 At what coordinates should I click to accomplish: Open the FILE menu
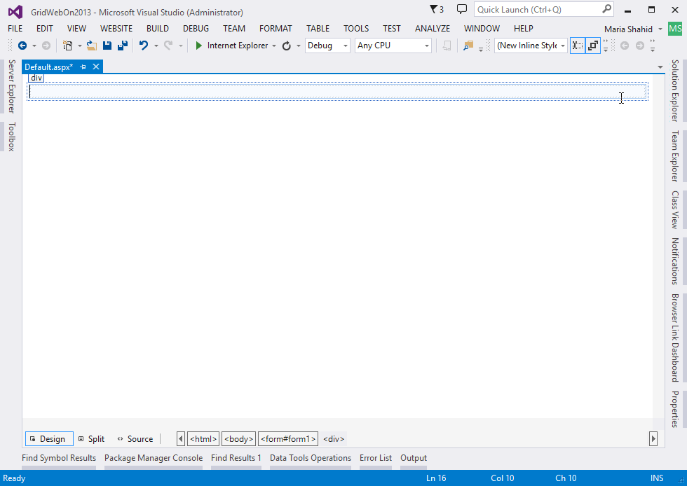point(15,29)
